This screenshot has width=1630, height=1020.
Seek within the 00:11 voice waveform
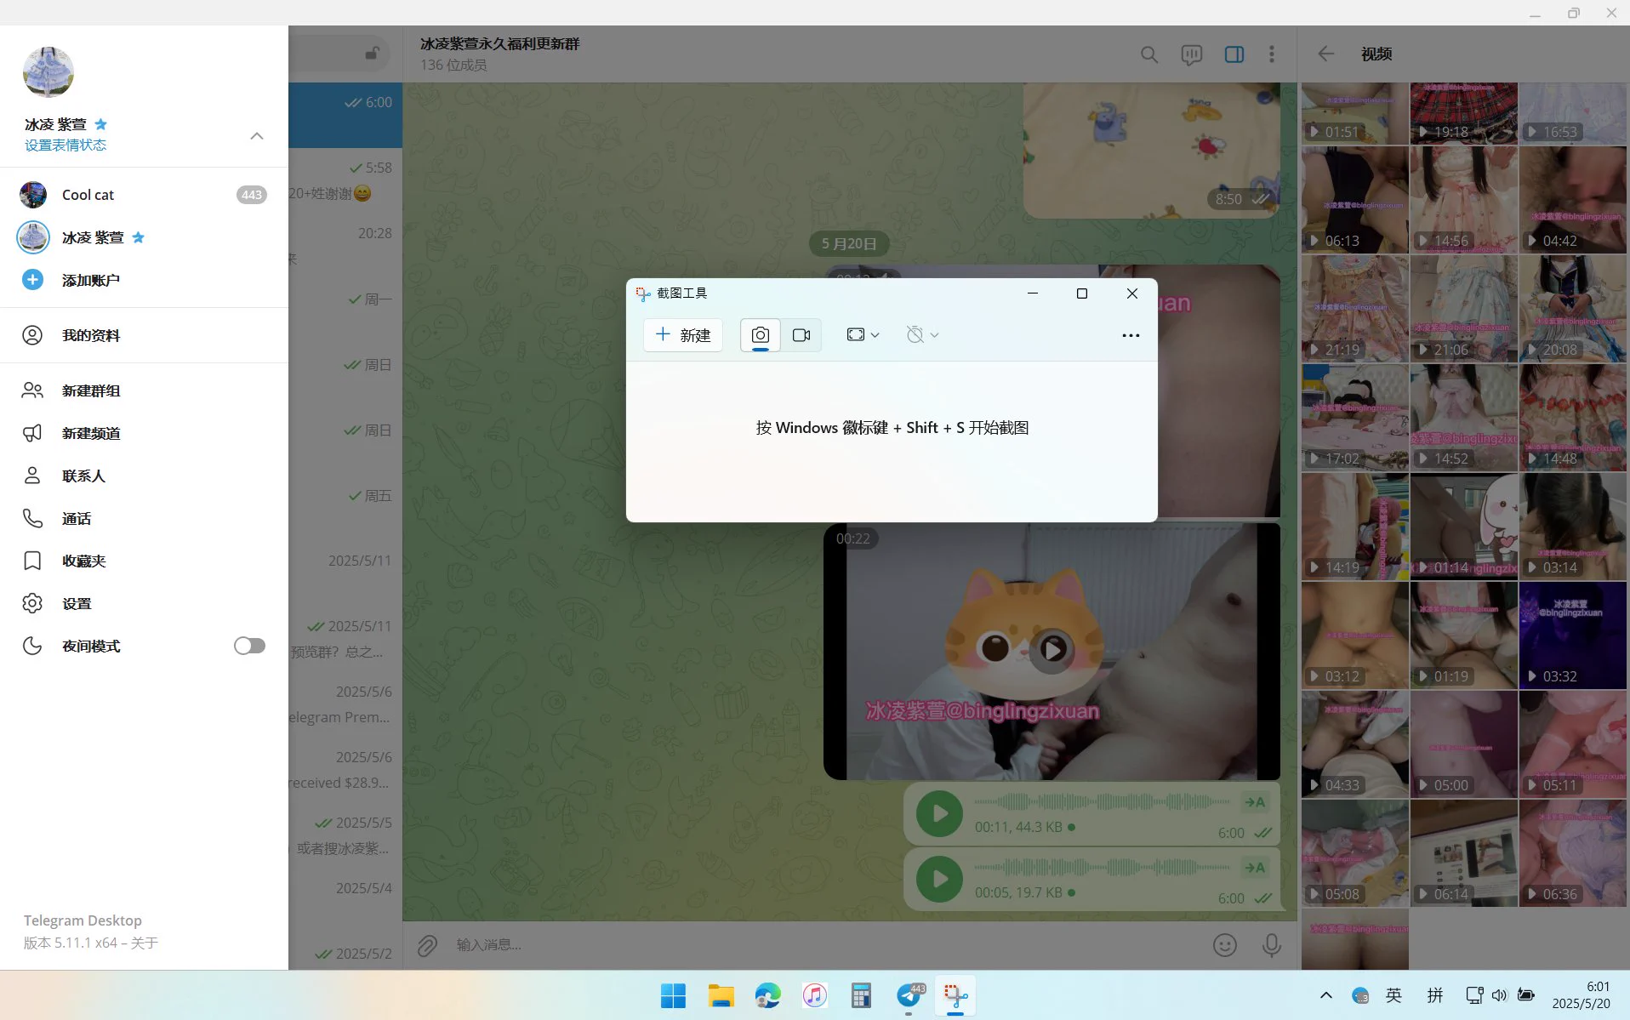point(1102,801)
